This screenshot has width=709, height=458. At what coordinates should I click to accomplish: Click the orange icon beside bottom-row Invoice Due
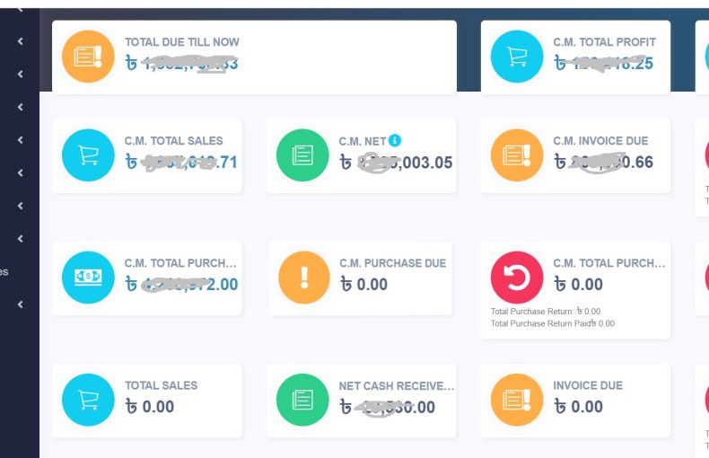517,400
